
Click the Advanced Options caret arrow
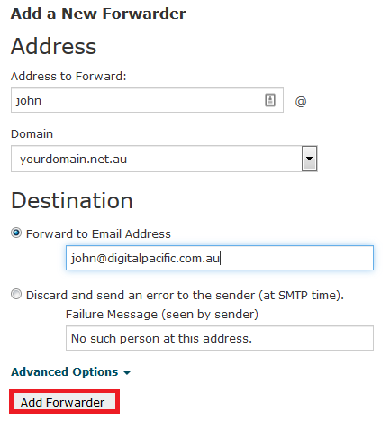click(x=127, y=373)
